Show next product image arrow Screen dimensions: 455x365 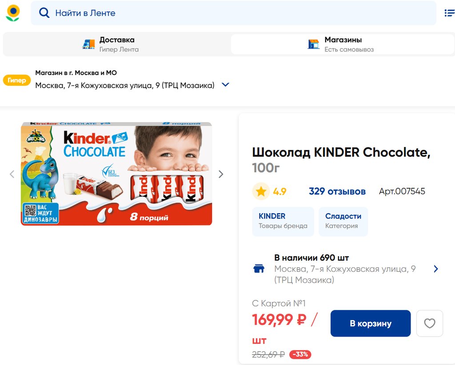(221, 174)
